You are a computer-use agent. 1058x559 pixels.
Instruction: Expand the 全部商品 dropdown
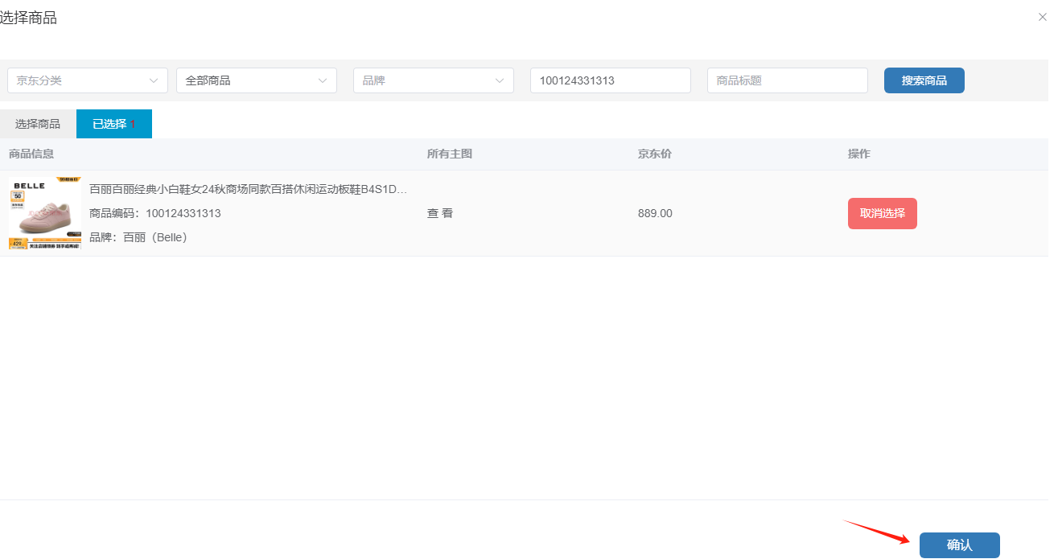[x=256, y=80]
